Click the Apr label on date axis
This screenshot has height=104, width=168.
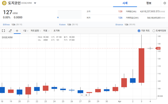click(x=120, y=101)
